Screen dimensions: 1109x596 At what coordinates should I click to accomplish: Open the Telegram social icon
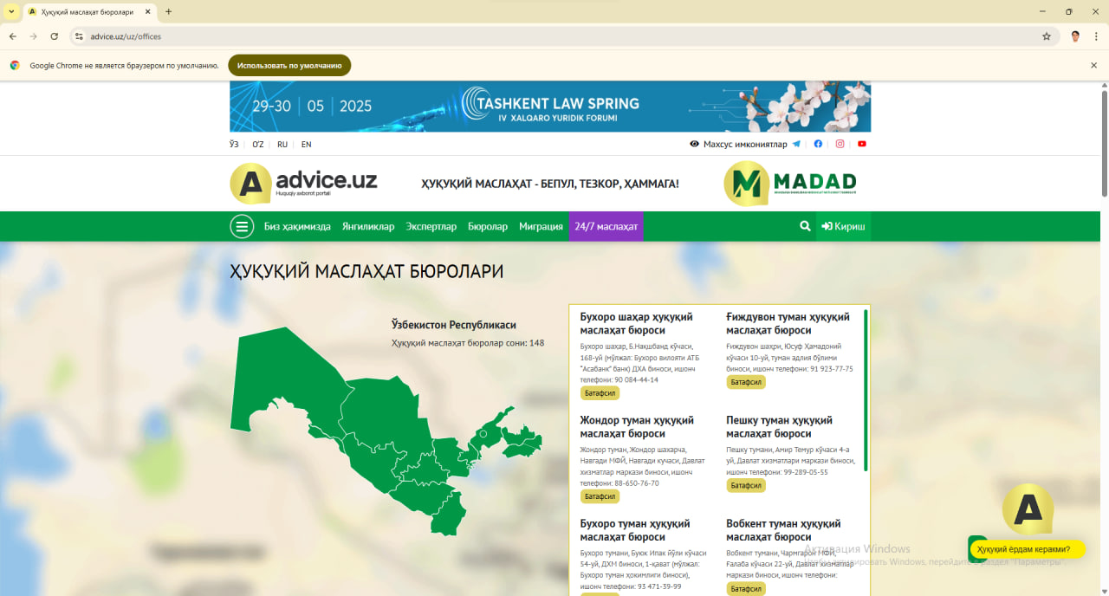796,145
